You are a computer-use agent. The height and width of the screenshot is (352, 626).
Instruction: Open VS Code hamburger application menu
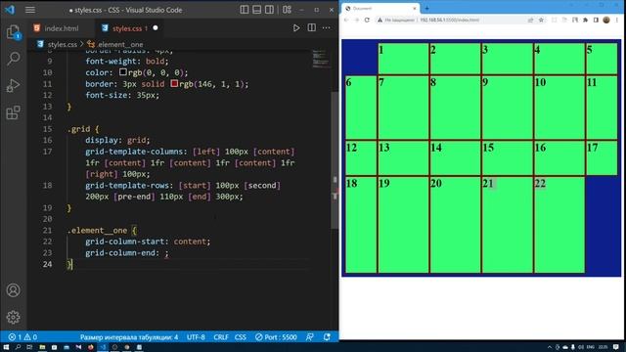coord(30,10)
